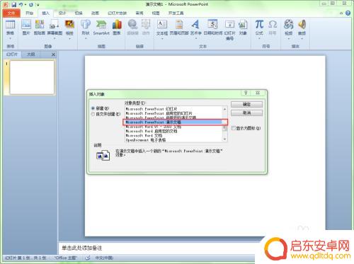Click the 动作 action icon
The width and height of the screenshot is (354, 264).
(146, 25)
